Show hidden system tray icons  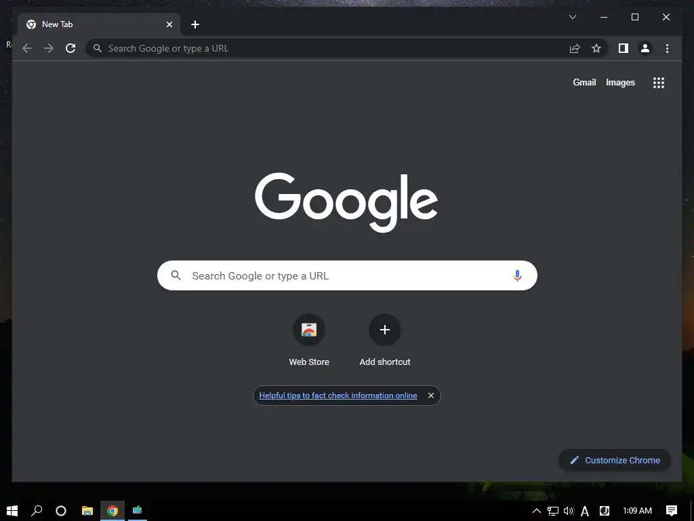[537, 511]
